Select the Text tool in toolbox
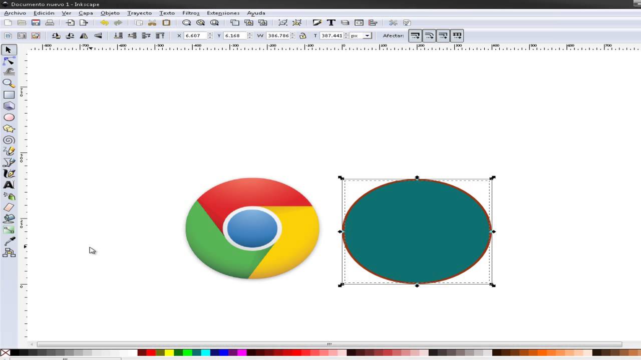The image size is (641, 360). pyautogui.click(x=9, y=185)
